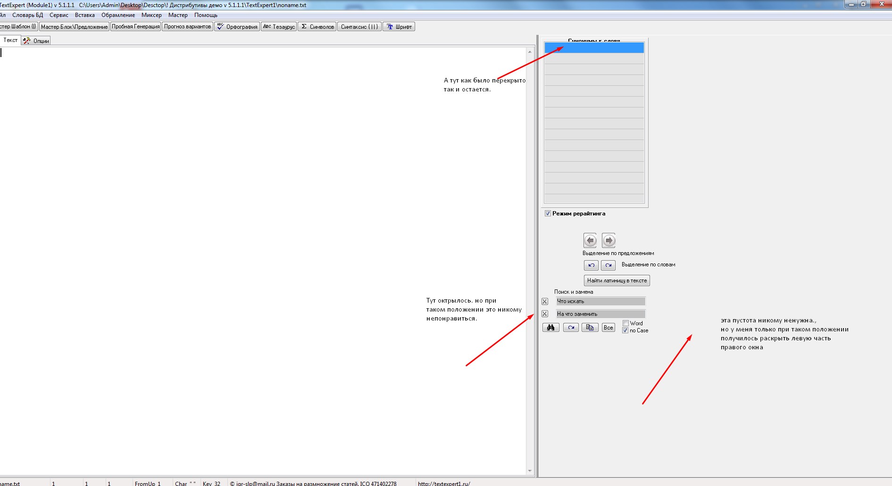The height and width of the screenshot is (486, 892).
Task: Click the FromUp 1 status bar entry
Action: [148, 483]
